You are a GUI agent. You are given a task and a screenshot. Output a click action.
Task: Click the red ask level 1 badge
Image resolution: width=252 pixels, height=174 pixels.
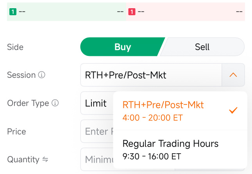132,12
